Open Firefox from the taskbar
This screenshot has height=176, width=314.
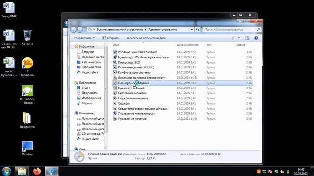click(37, 171)
